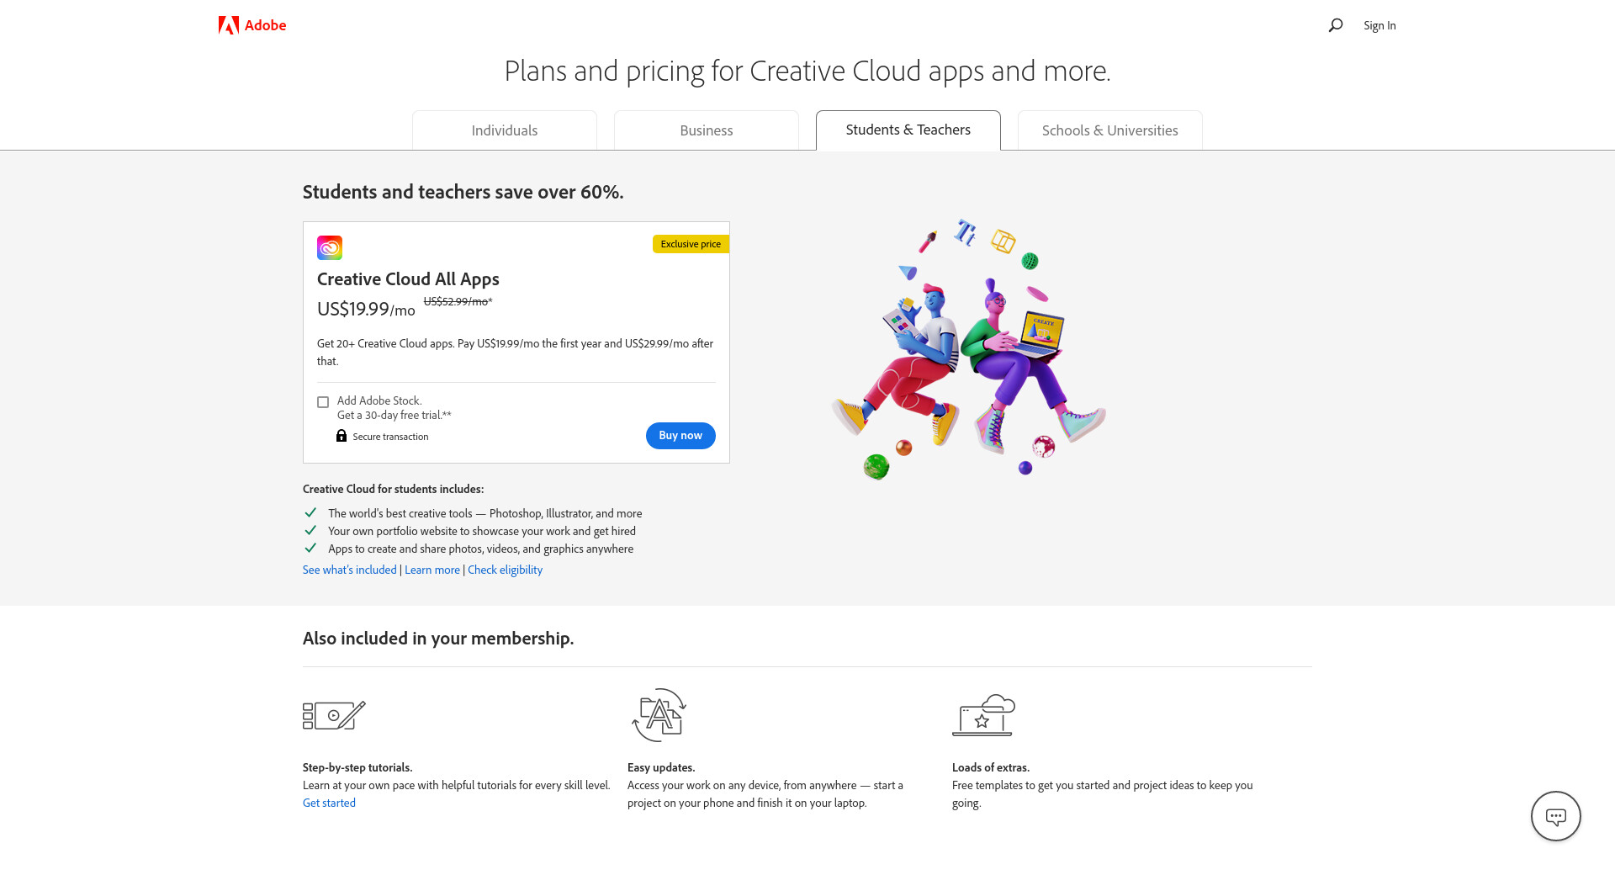Click the Adobe logo icon

pos(228,25)
